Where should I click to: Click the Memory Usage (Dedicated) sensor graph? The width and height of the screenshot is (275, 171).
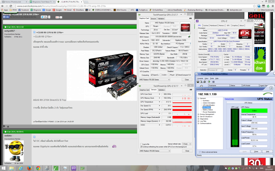click(x=182, y=117)
